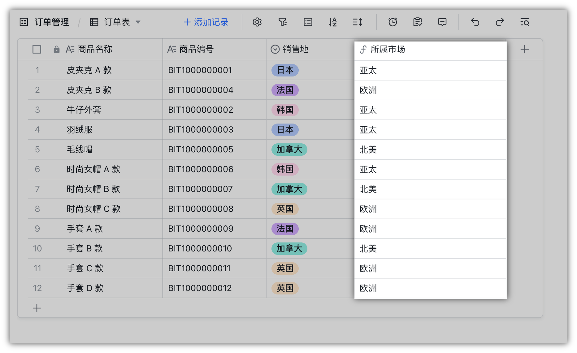
Task: Open the grouping icon in toolbar
Action: pyautogui.click(x=308, y=22)
